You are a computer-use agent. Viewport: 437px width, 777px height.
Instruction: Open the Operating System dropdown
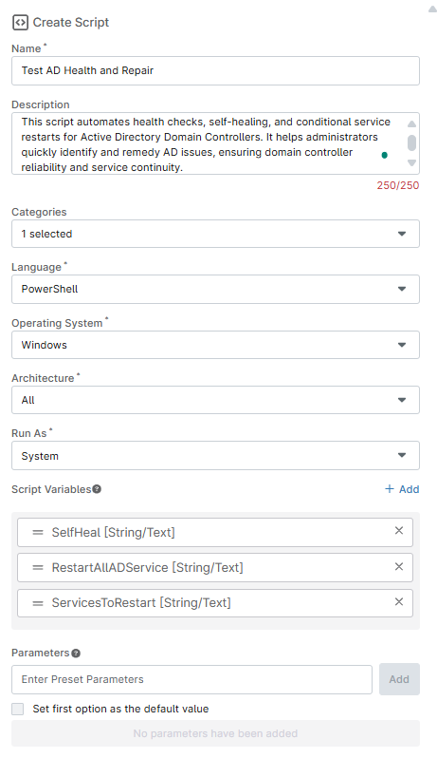tap(215, 345)
